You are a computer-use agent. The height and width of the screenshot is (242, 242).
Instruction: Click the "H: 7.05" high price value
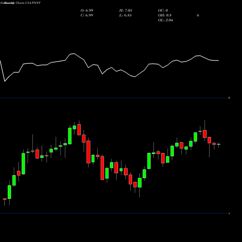point(126,11)
